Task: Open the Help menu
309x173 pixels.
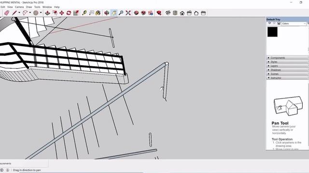Action: 57,7
